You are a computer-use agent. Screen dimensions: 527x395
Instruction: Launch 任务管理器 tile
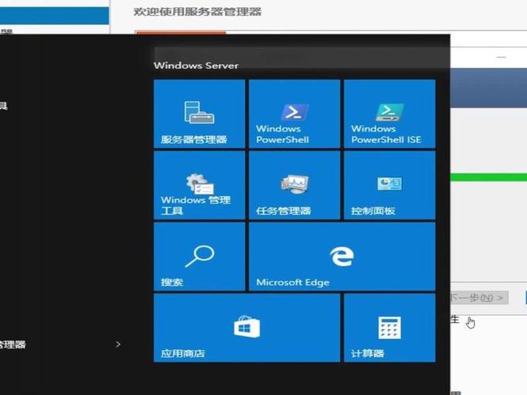[x=294, y=185]
